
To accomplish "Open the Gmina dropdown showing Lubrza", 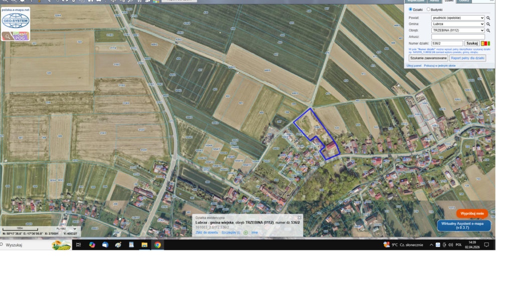I will click(x=458, y=24).
